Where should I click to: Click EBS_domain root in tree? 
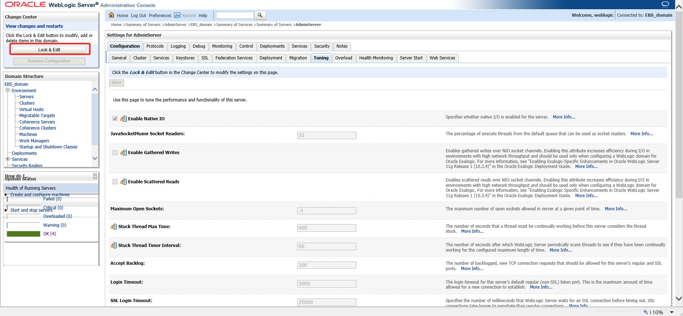pyautogui.click(x=16, y=84)
